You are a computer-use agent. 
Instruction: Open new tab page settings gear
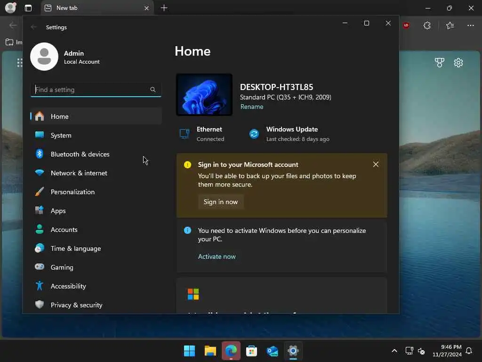point(458,63)
